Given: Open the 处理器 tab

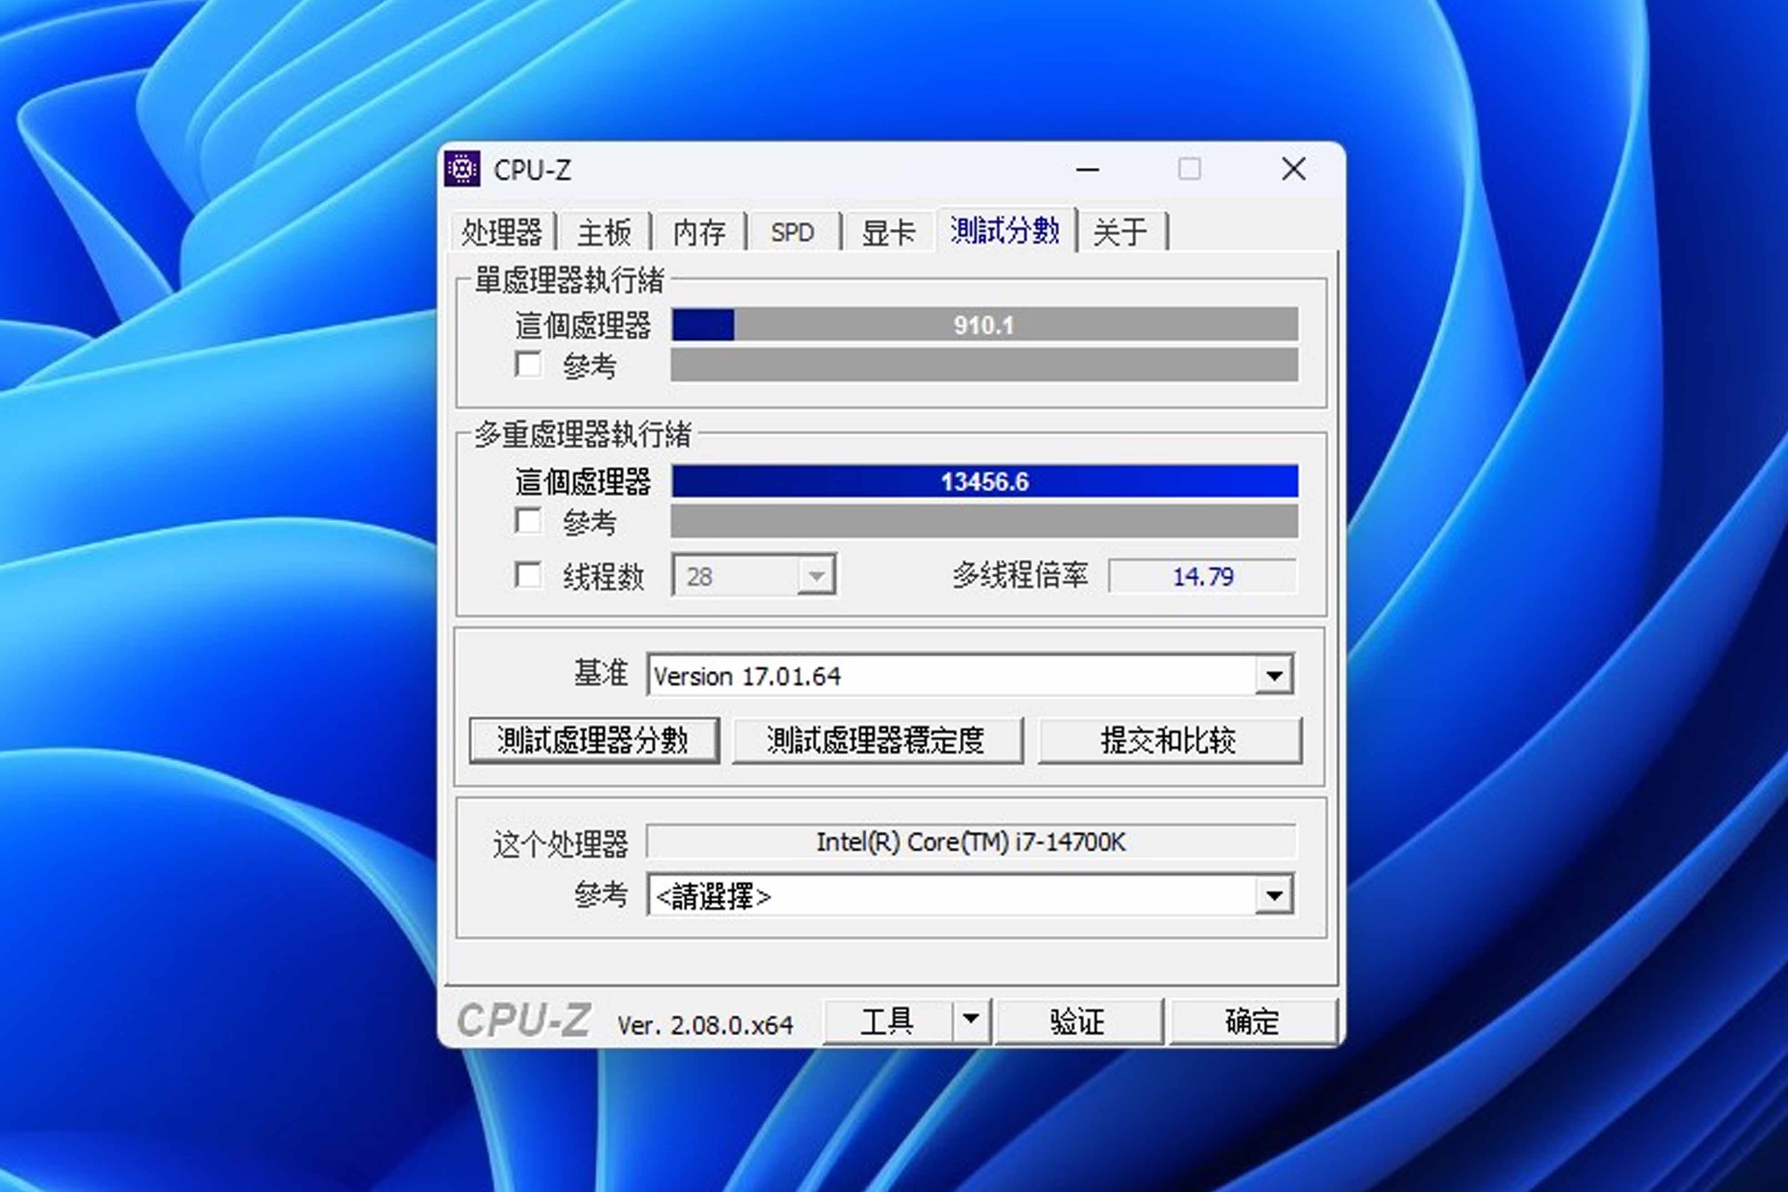Looking at the screenshot, I should click(x=502, y=232).
